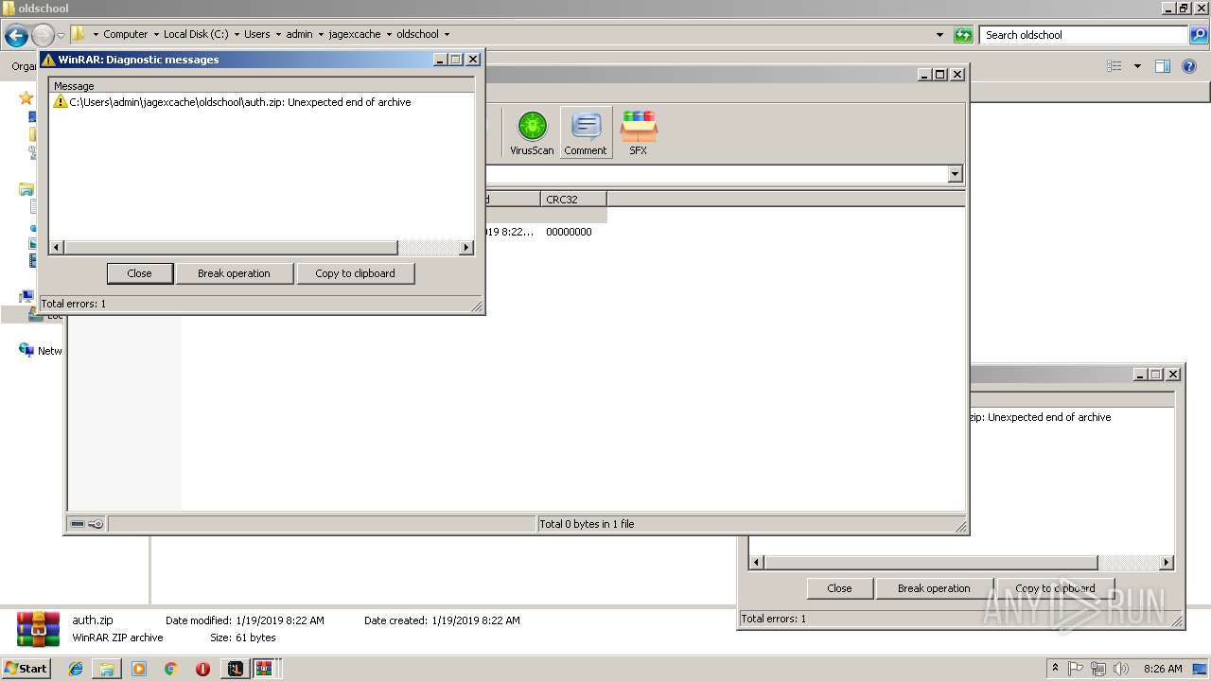The image size is (1211, 681).
Task: Expand the jagexcache breadcrumb arrow
Action: 389,35
